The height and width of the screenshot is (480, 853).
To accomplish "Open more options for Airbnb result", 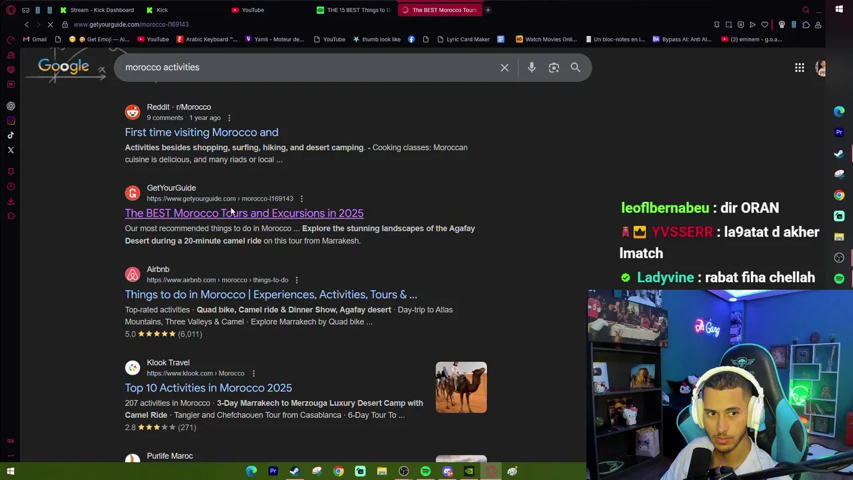I will pos(297,280).
